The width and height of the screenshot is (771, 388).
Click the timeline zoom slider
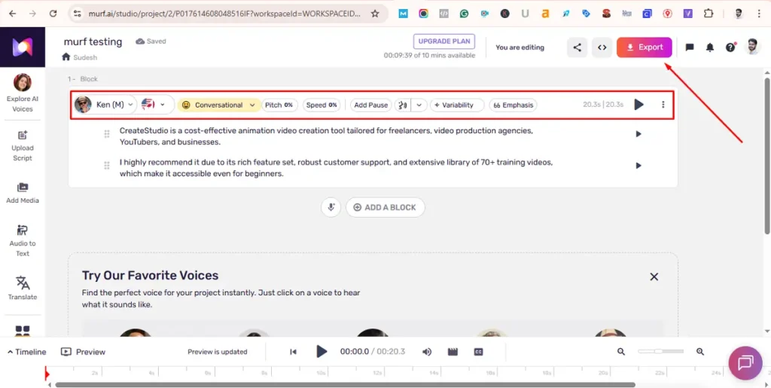pos(660,351)
